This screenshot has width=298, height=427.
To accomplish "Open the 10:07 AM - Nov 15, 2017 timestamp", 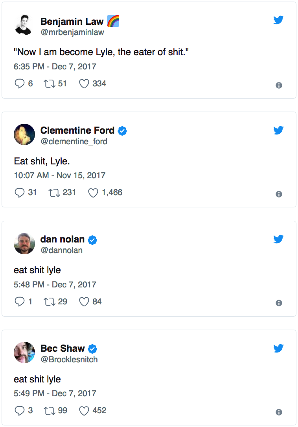I will [59, 175].
